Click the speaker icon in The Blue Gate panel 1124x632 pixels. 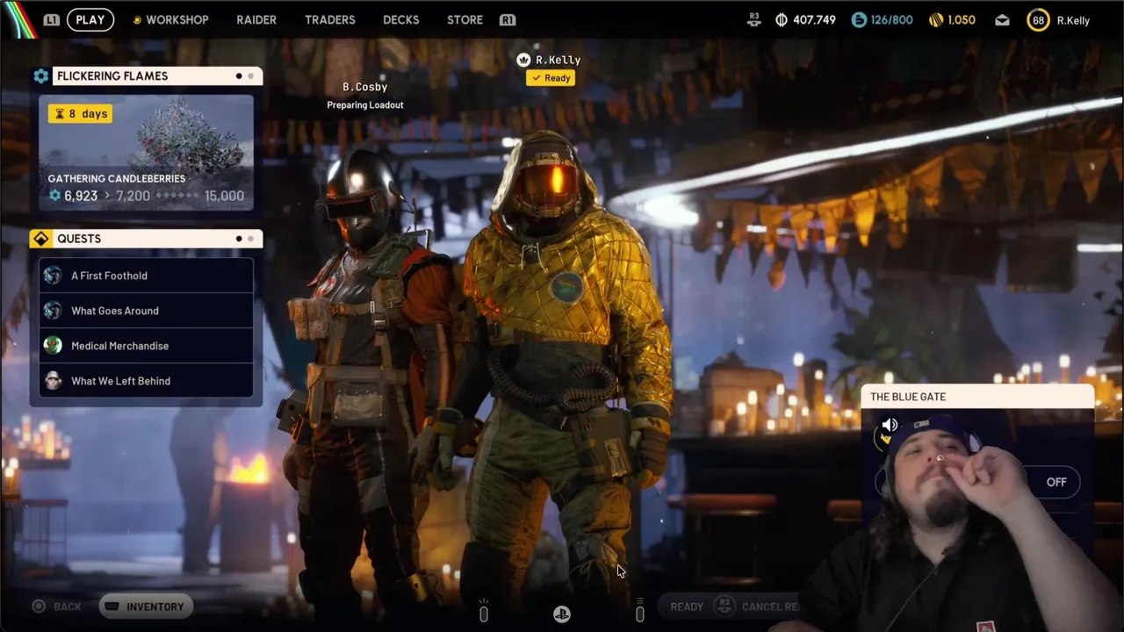point(890,426)
